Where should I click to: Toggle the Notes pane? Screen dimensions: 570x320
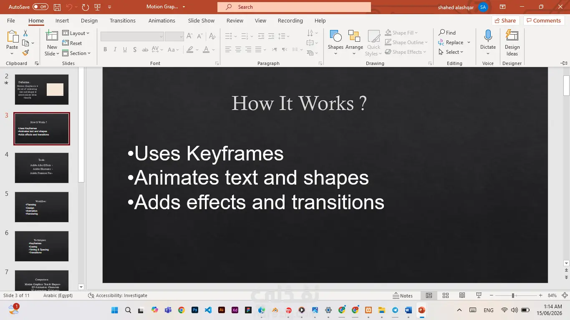(x=403, y=295)
